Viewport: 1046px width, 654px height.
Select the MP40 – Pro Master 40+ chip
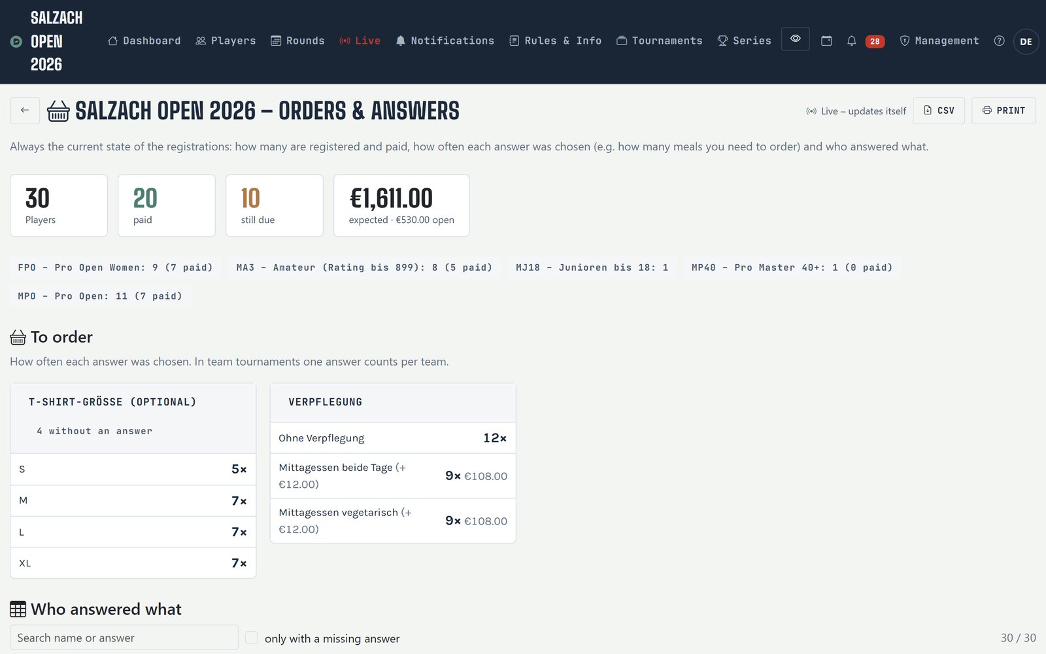pos(792,267)
